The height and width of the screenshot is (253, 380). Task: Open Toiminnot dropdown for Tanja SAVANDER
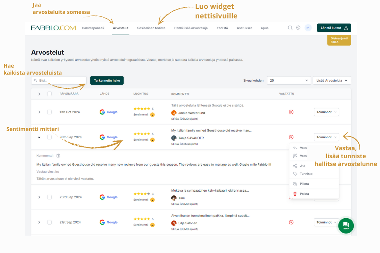coord(326,137)
